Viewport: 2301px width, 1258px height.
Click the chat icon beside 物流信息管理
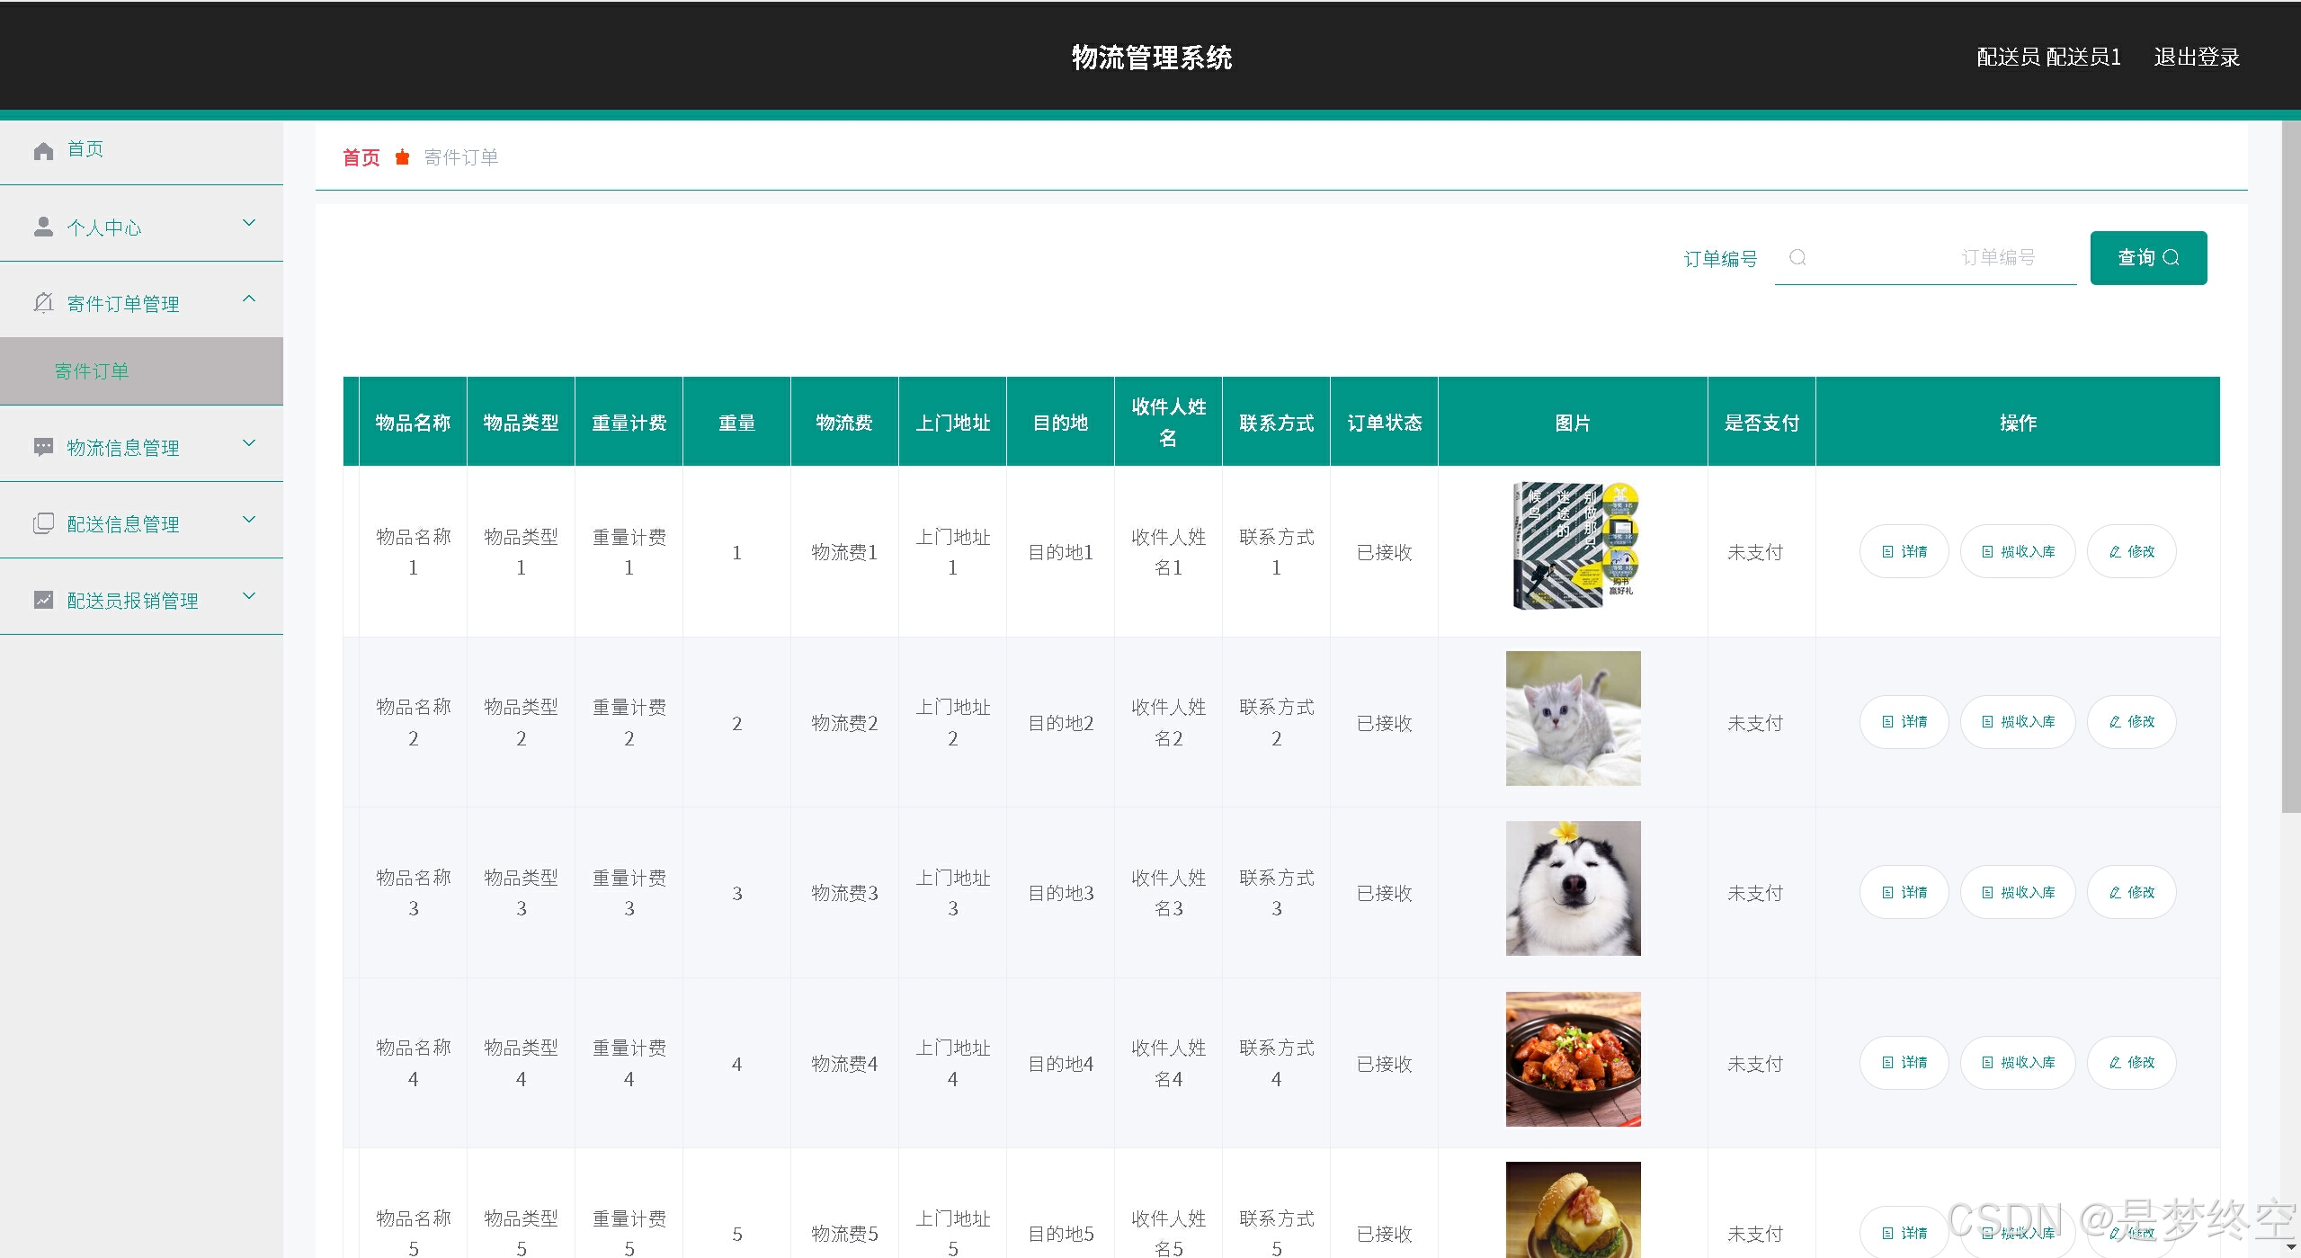[43, 447]
